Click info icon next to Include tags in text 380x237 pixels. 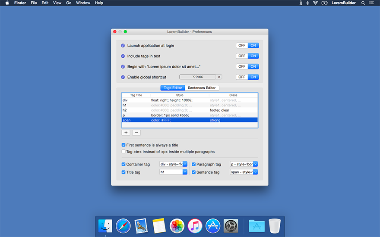pos(123,56)
